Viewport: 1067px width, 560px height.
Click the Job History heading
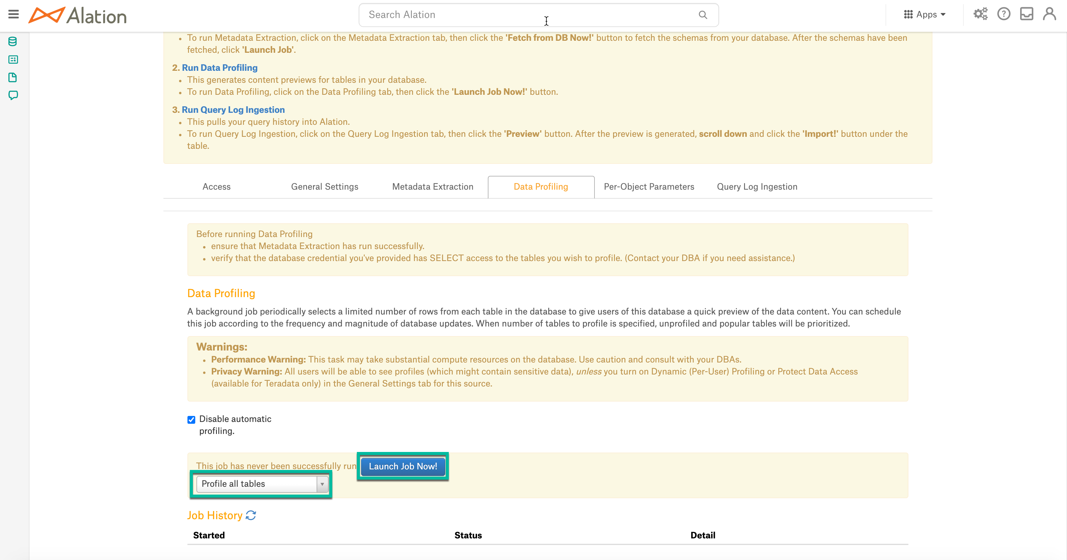(x=214, y=515)
